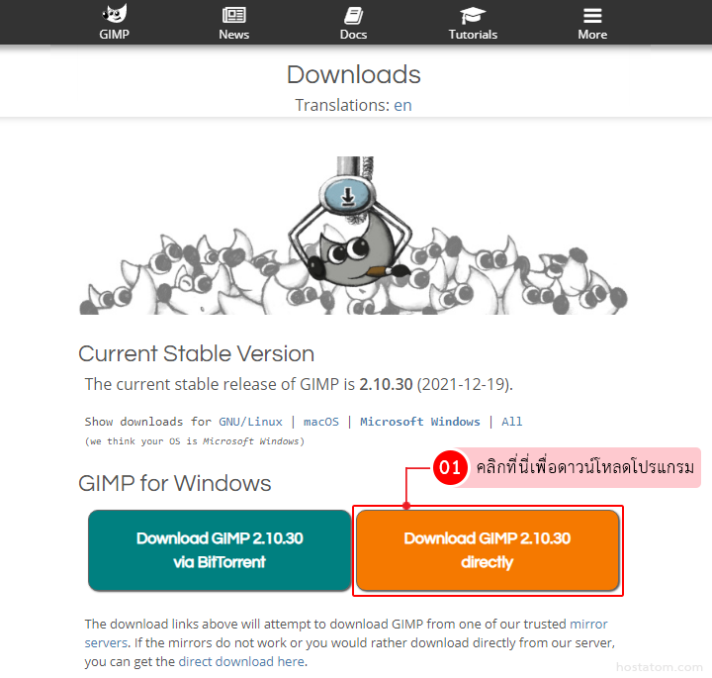Screen dimensions: 712x678
Task: Select the Tutorials nav label
Action: click(x=473, y=35)
